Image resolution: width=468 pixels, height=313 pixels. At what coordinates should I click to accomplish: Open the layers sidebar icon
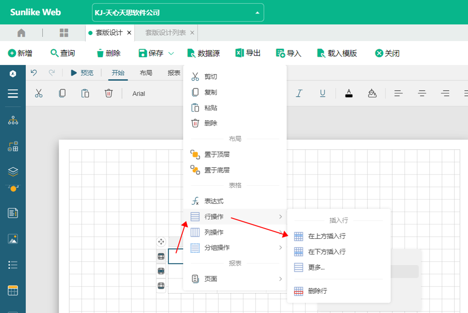tap(13, 171)
